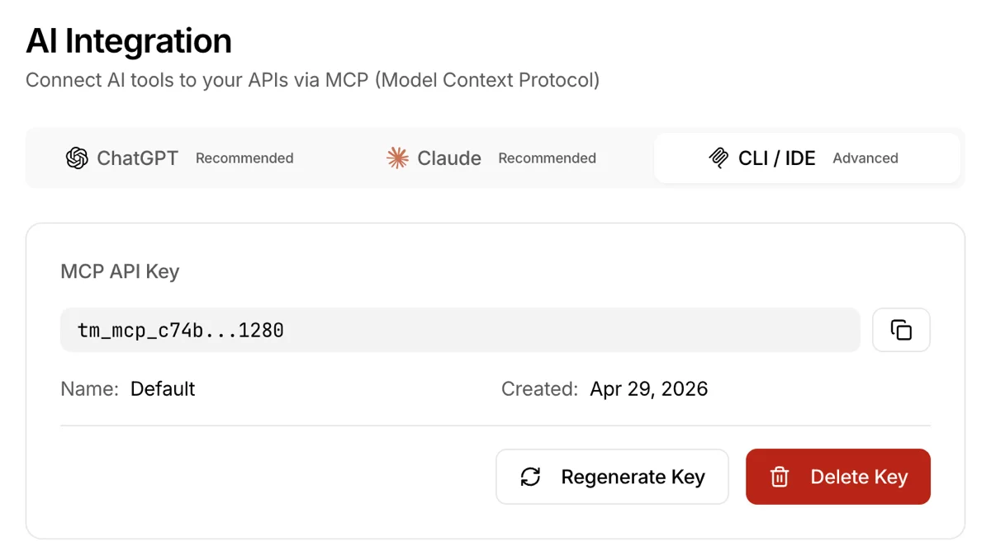The image size is (991, 555).
Task: Click the terminal icon beside CLI / IDE
Action: [718, 158]
